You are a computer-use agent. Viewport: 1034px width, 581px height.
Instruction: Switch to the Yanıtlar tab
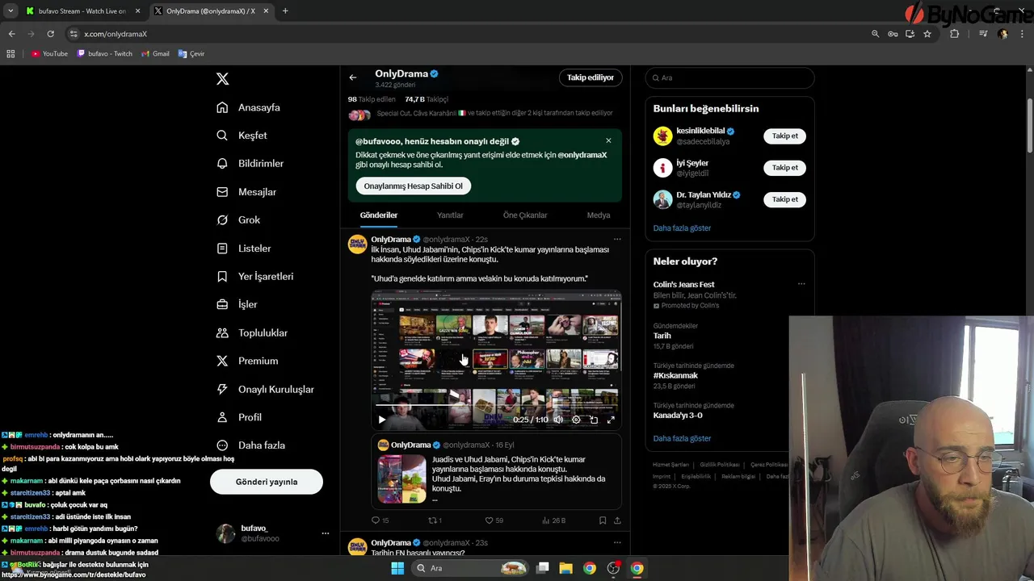pyautogui.click(x=450, y=215)
